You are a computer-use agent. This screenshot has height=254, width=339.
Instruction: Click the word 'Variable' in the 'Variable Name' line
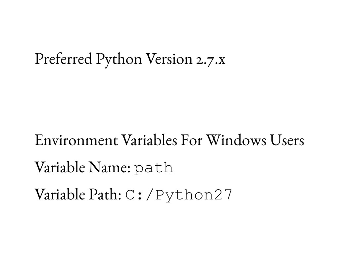point(60,167)
